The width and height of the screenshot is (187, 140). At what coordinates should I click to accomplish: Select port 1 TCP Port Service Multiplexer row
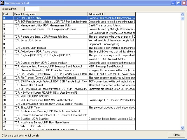pyautogui.click(x=69, y=22)
